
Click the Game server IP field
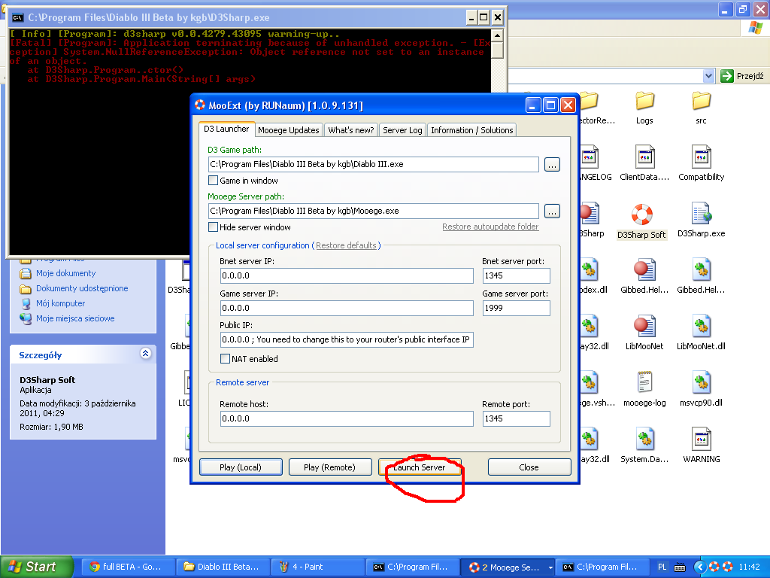click(347, 308)
